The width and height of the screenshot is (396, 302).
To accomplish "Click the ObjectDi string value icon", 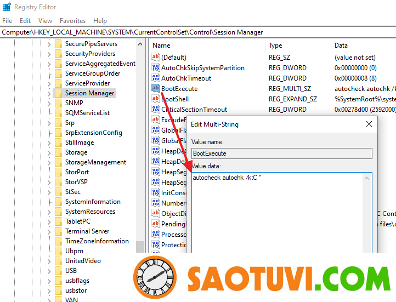I will tap(156, 213).
